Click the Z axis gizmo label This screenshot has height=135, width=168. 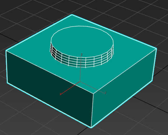[x=82, y=54]
